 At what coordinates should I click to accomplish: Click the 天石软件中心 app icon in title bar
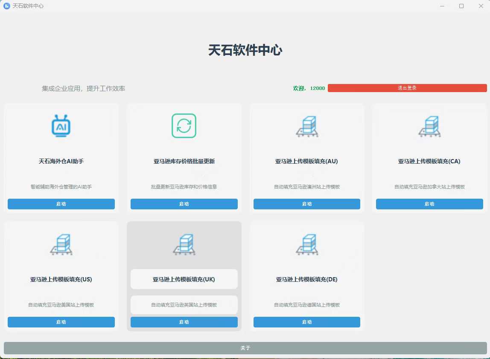[x=6, y=6]
